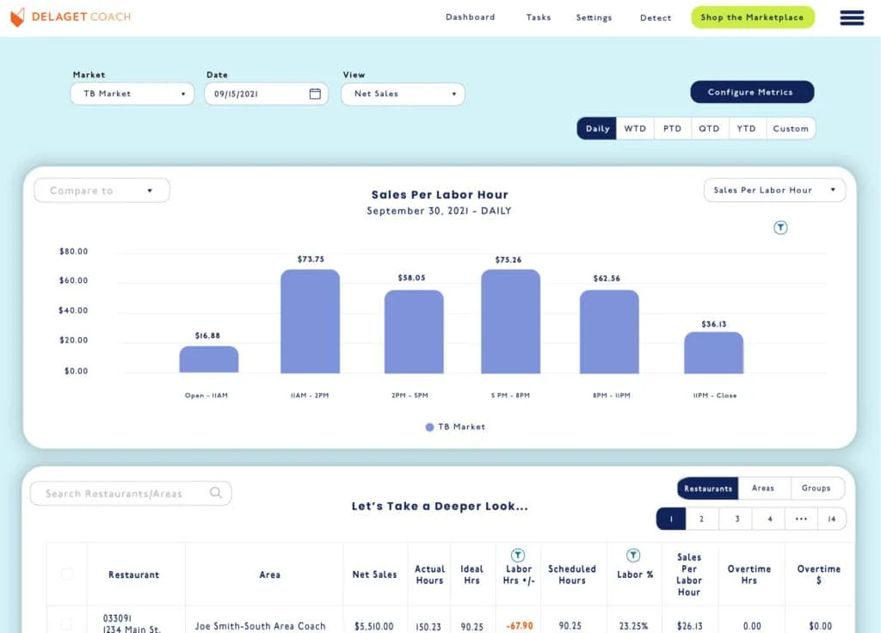Check the box for restaurant 033091
Image resolution: width=881 pixels, height=633 pixels.
[67, 624]
